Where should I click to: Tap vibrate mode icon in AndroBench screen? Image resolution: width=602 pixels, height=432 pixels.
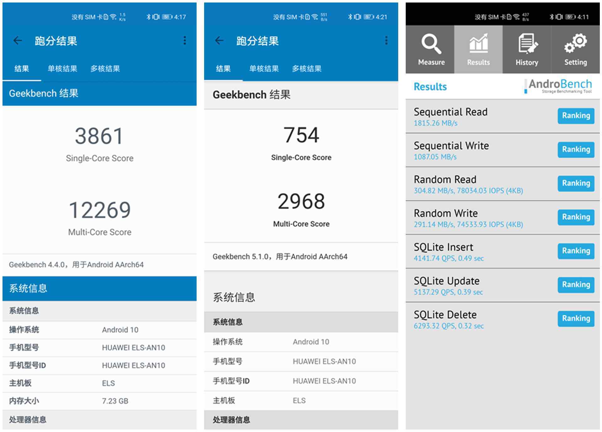559,17
